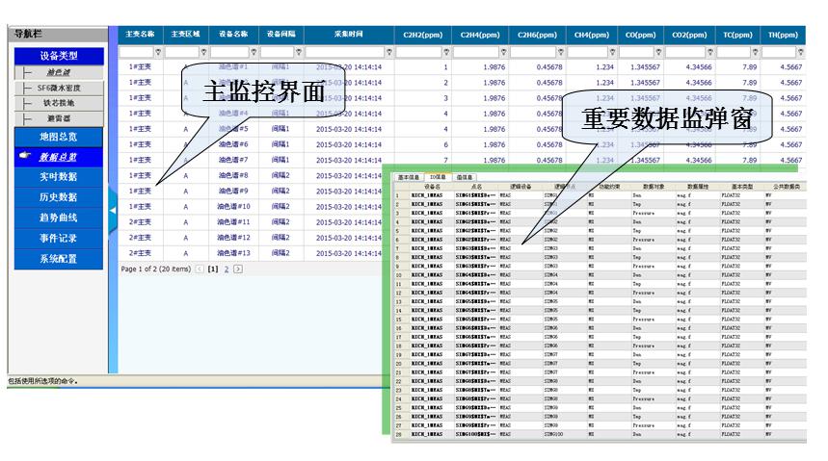
Task: Click the 点名 column header in popup table
Action: click(476, 187)
